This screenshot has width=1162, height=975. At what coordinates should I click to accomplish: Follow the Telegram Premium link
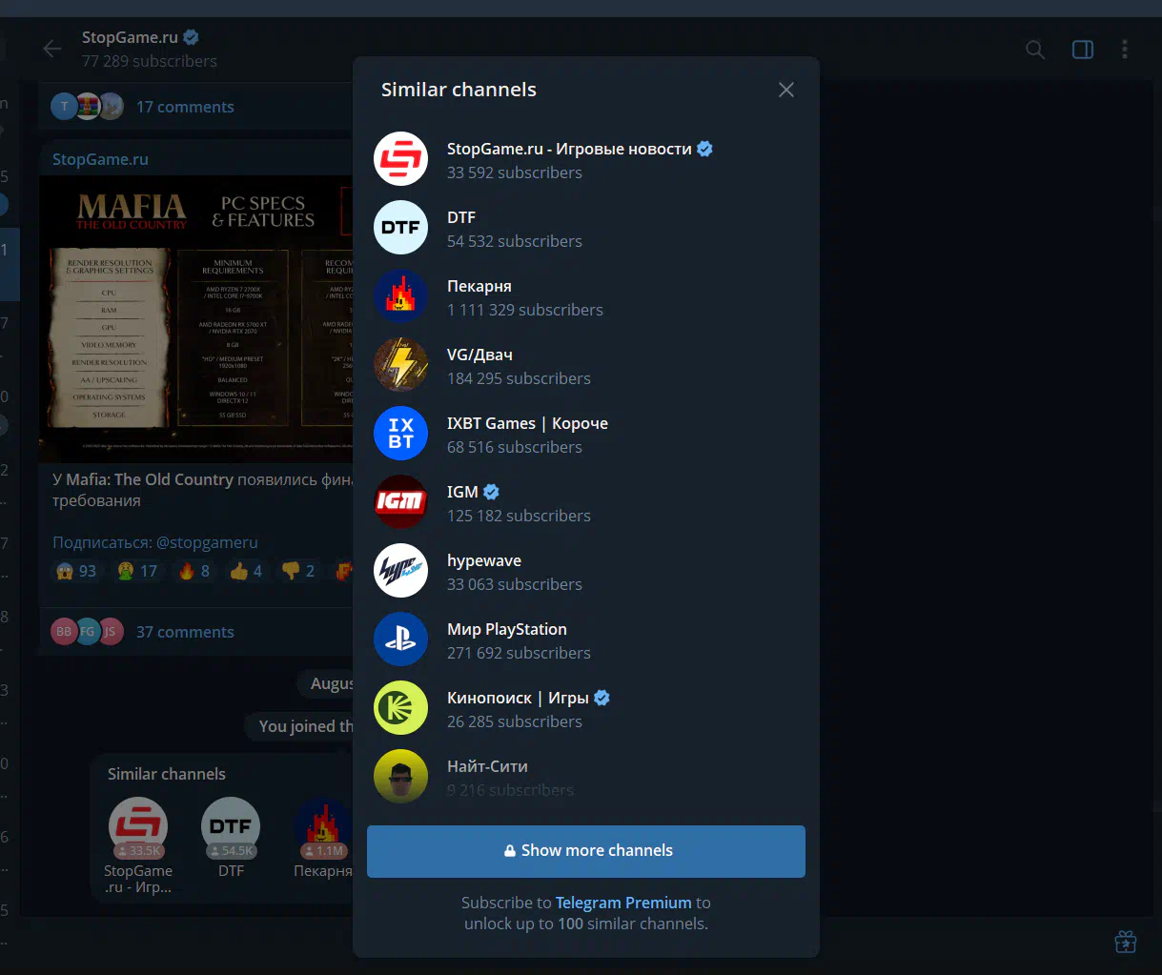[623, 903]
